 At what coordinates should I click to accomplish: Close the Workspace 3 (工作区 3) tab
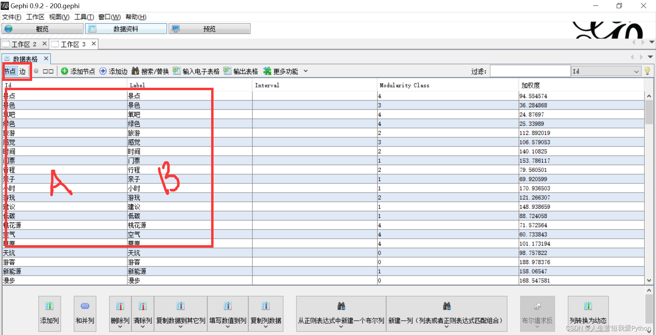point(94,44)
